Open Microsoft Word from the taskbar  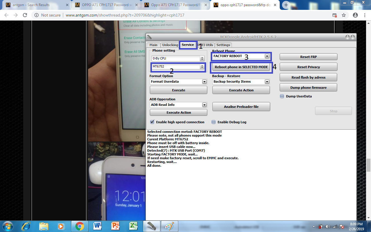97,226
